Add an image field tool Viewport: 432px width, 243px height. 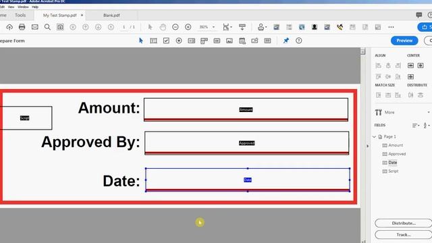[x=230, y=40]
